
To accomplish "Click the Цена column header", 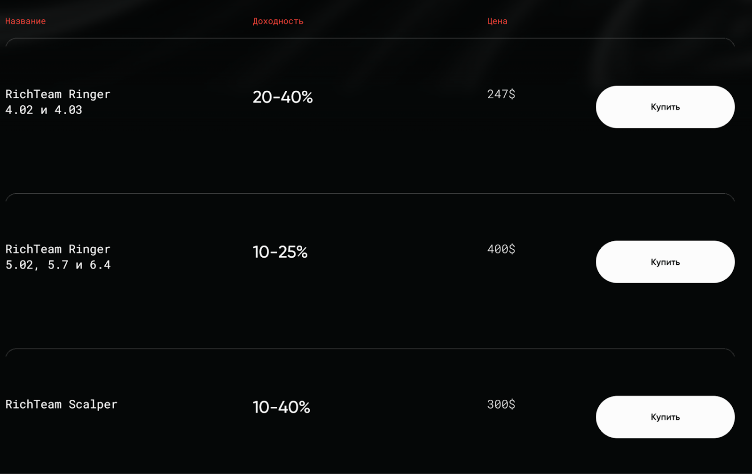I will tap(497, 21).
